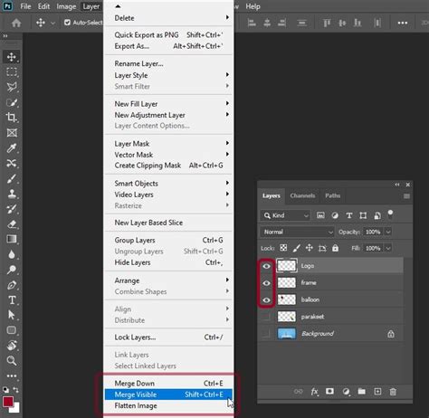The width and height of the screenshot is (429, 418).
Task: Select the Polygonal Lasso tool
Action: click(x=12, y=87)
